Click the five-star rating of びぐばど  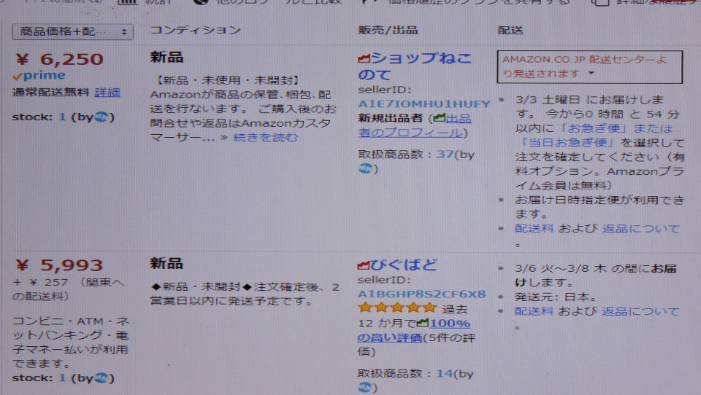[x=397, y=308]
